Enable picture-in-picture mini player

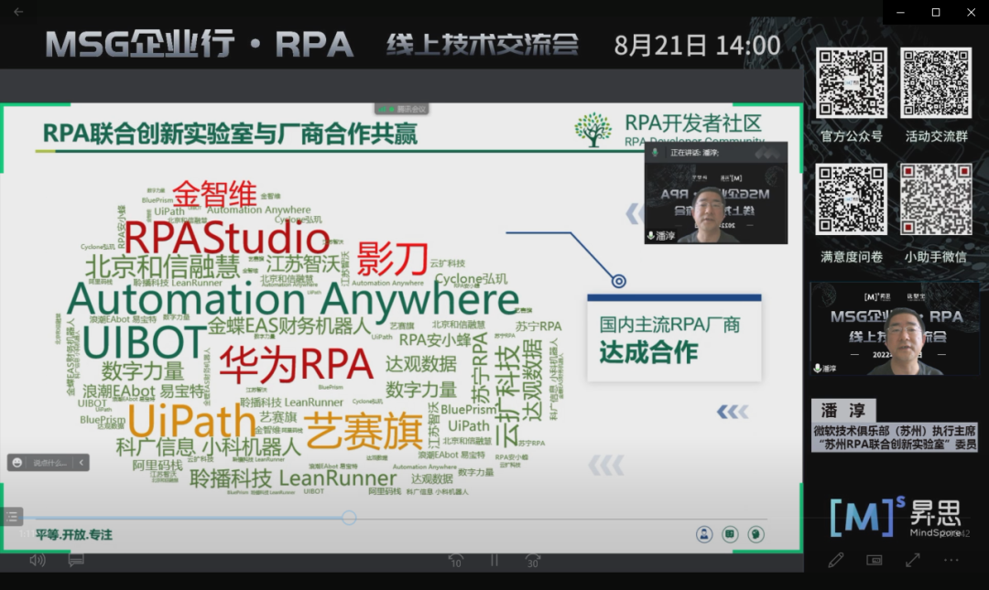pyautogui.click(x=875, y=560)
